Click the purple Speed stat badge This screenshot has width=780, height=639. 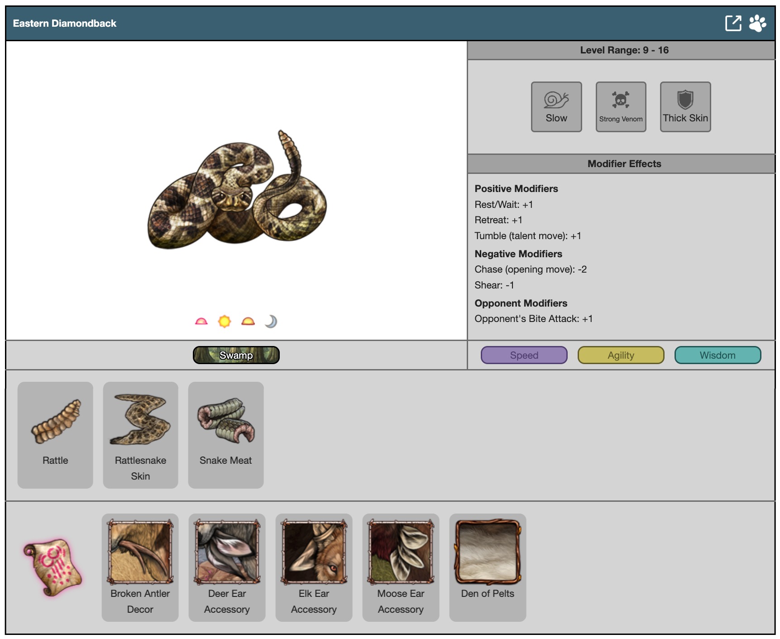pyautogui.click(x=524, y=355)
